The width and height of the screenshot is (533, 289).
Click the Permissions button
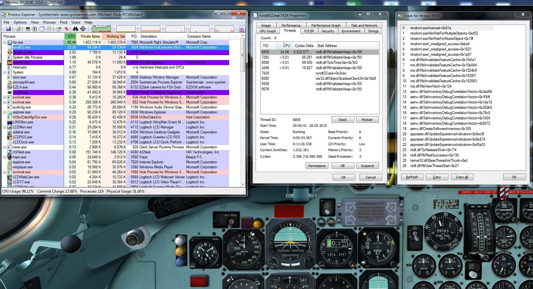pyautogui.click(x=317, y=166)
